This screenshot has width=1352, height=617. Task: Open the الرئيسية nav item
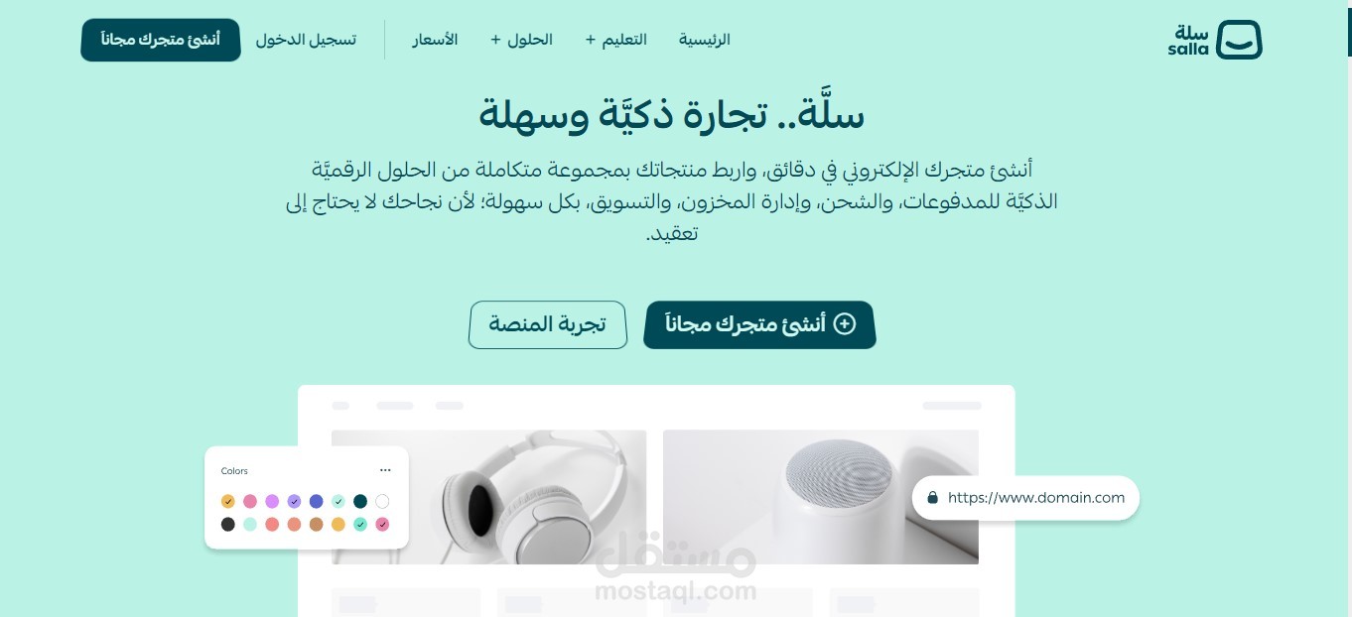[705, 40]
